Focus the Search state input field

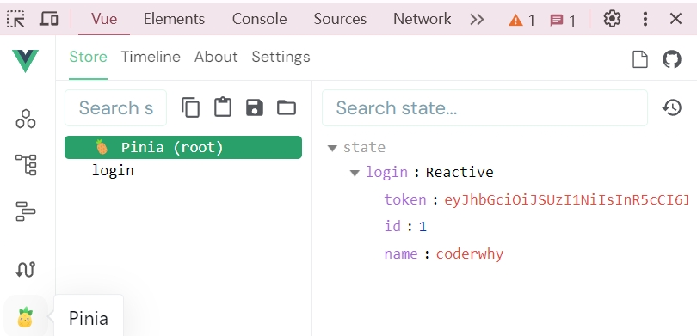coord(484,108)
